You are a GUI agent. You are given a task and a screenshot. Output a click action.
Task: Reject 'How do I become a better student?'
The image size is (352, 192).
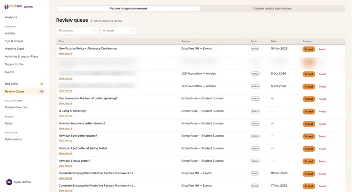(322, 124)
